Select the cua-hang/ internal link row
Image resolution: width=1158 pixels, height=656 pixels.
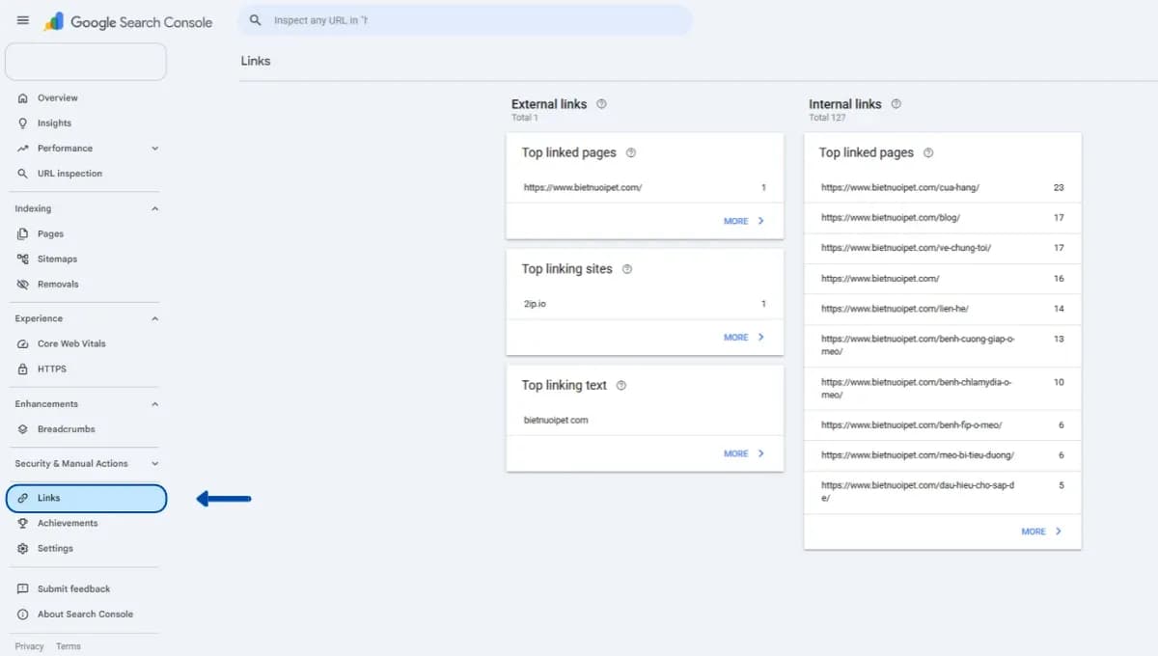tap(943, 188)
